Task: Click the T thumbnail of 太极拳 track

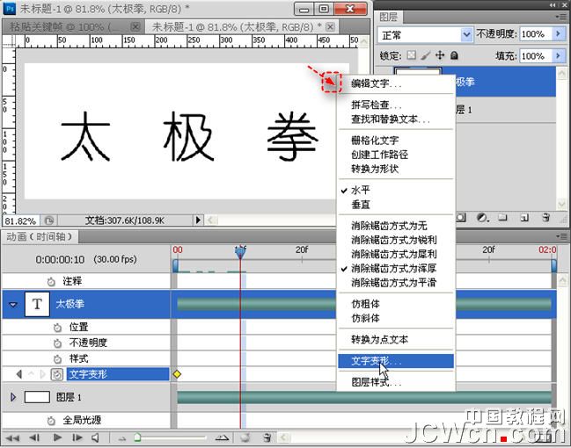Action: pyautogui.click(x=37, y=304)
